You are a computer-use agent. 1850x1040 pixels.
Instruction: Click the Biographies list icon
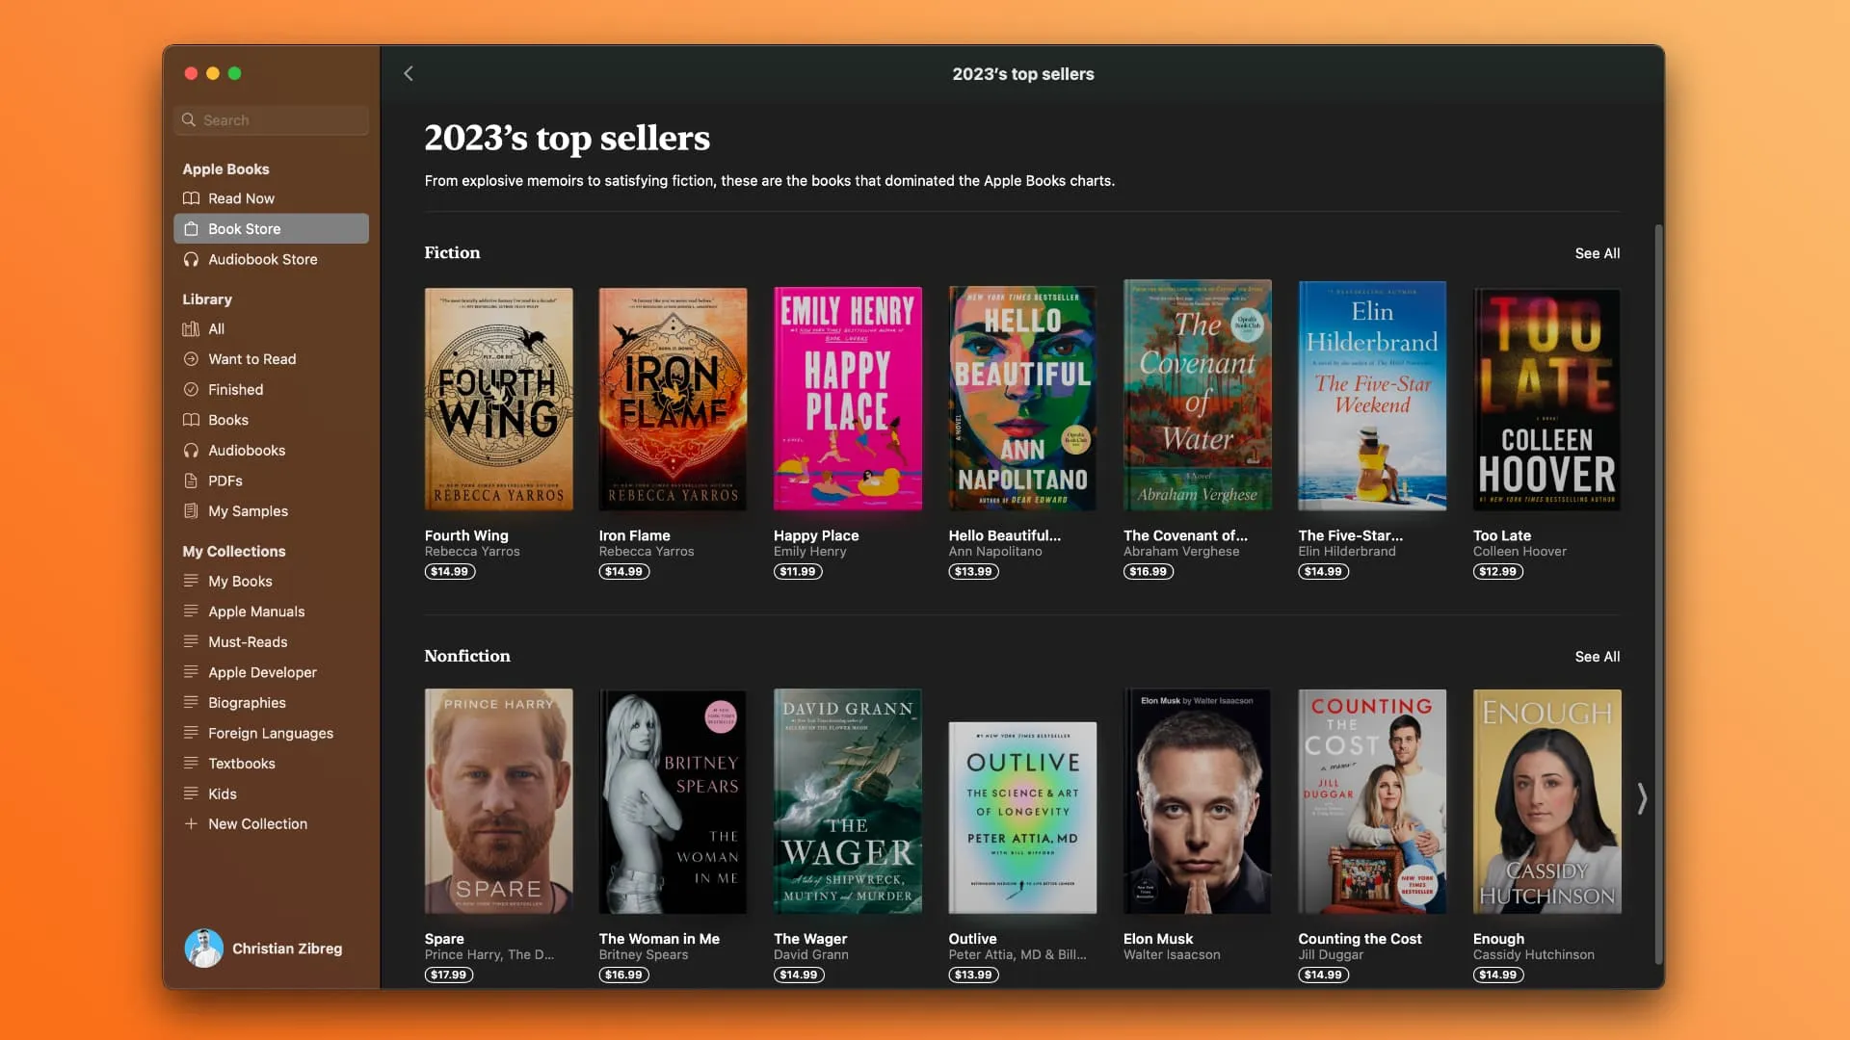191,702
